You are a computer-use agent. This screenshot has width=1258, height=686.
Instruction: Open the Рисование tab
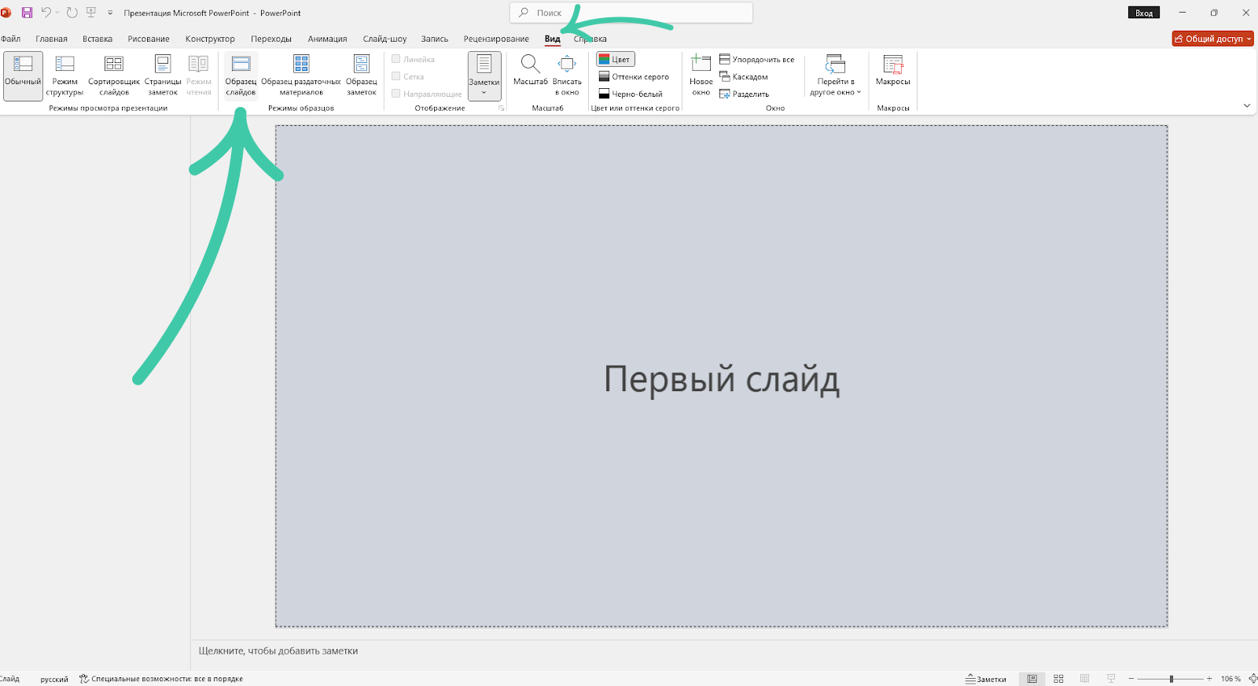pos(149,39)
